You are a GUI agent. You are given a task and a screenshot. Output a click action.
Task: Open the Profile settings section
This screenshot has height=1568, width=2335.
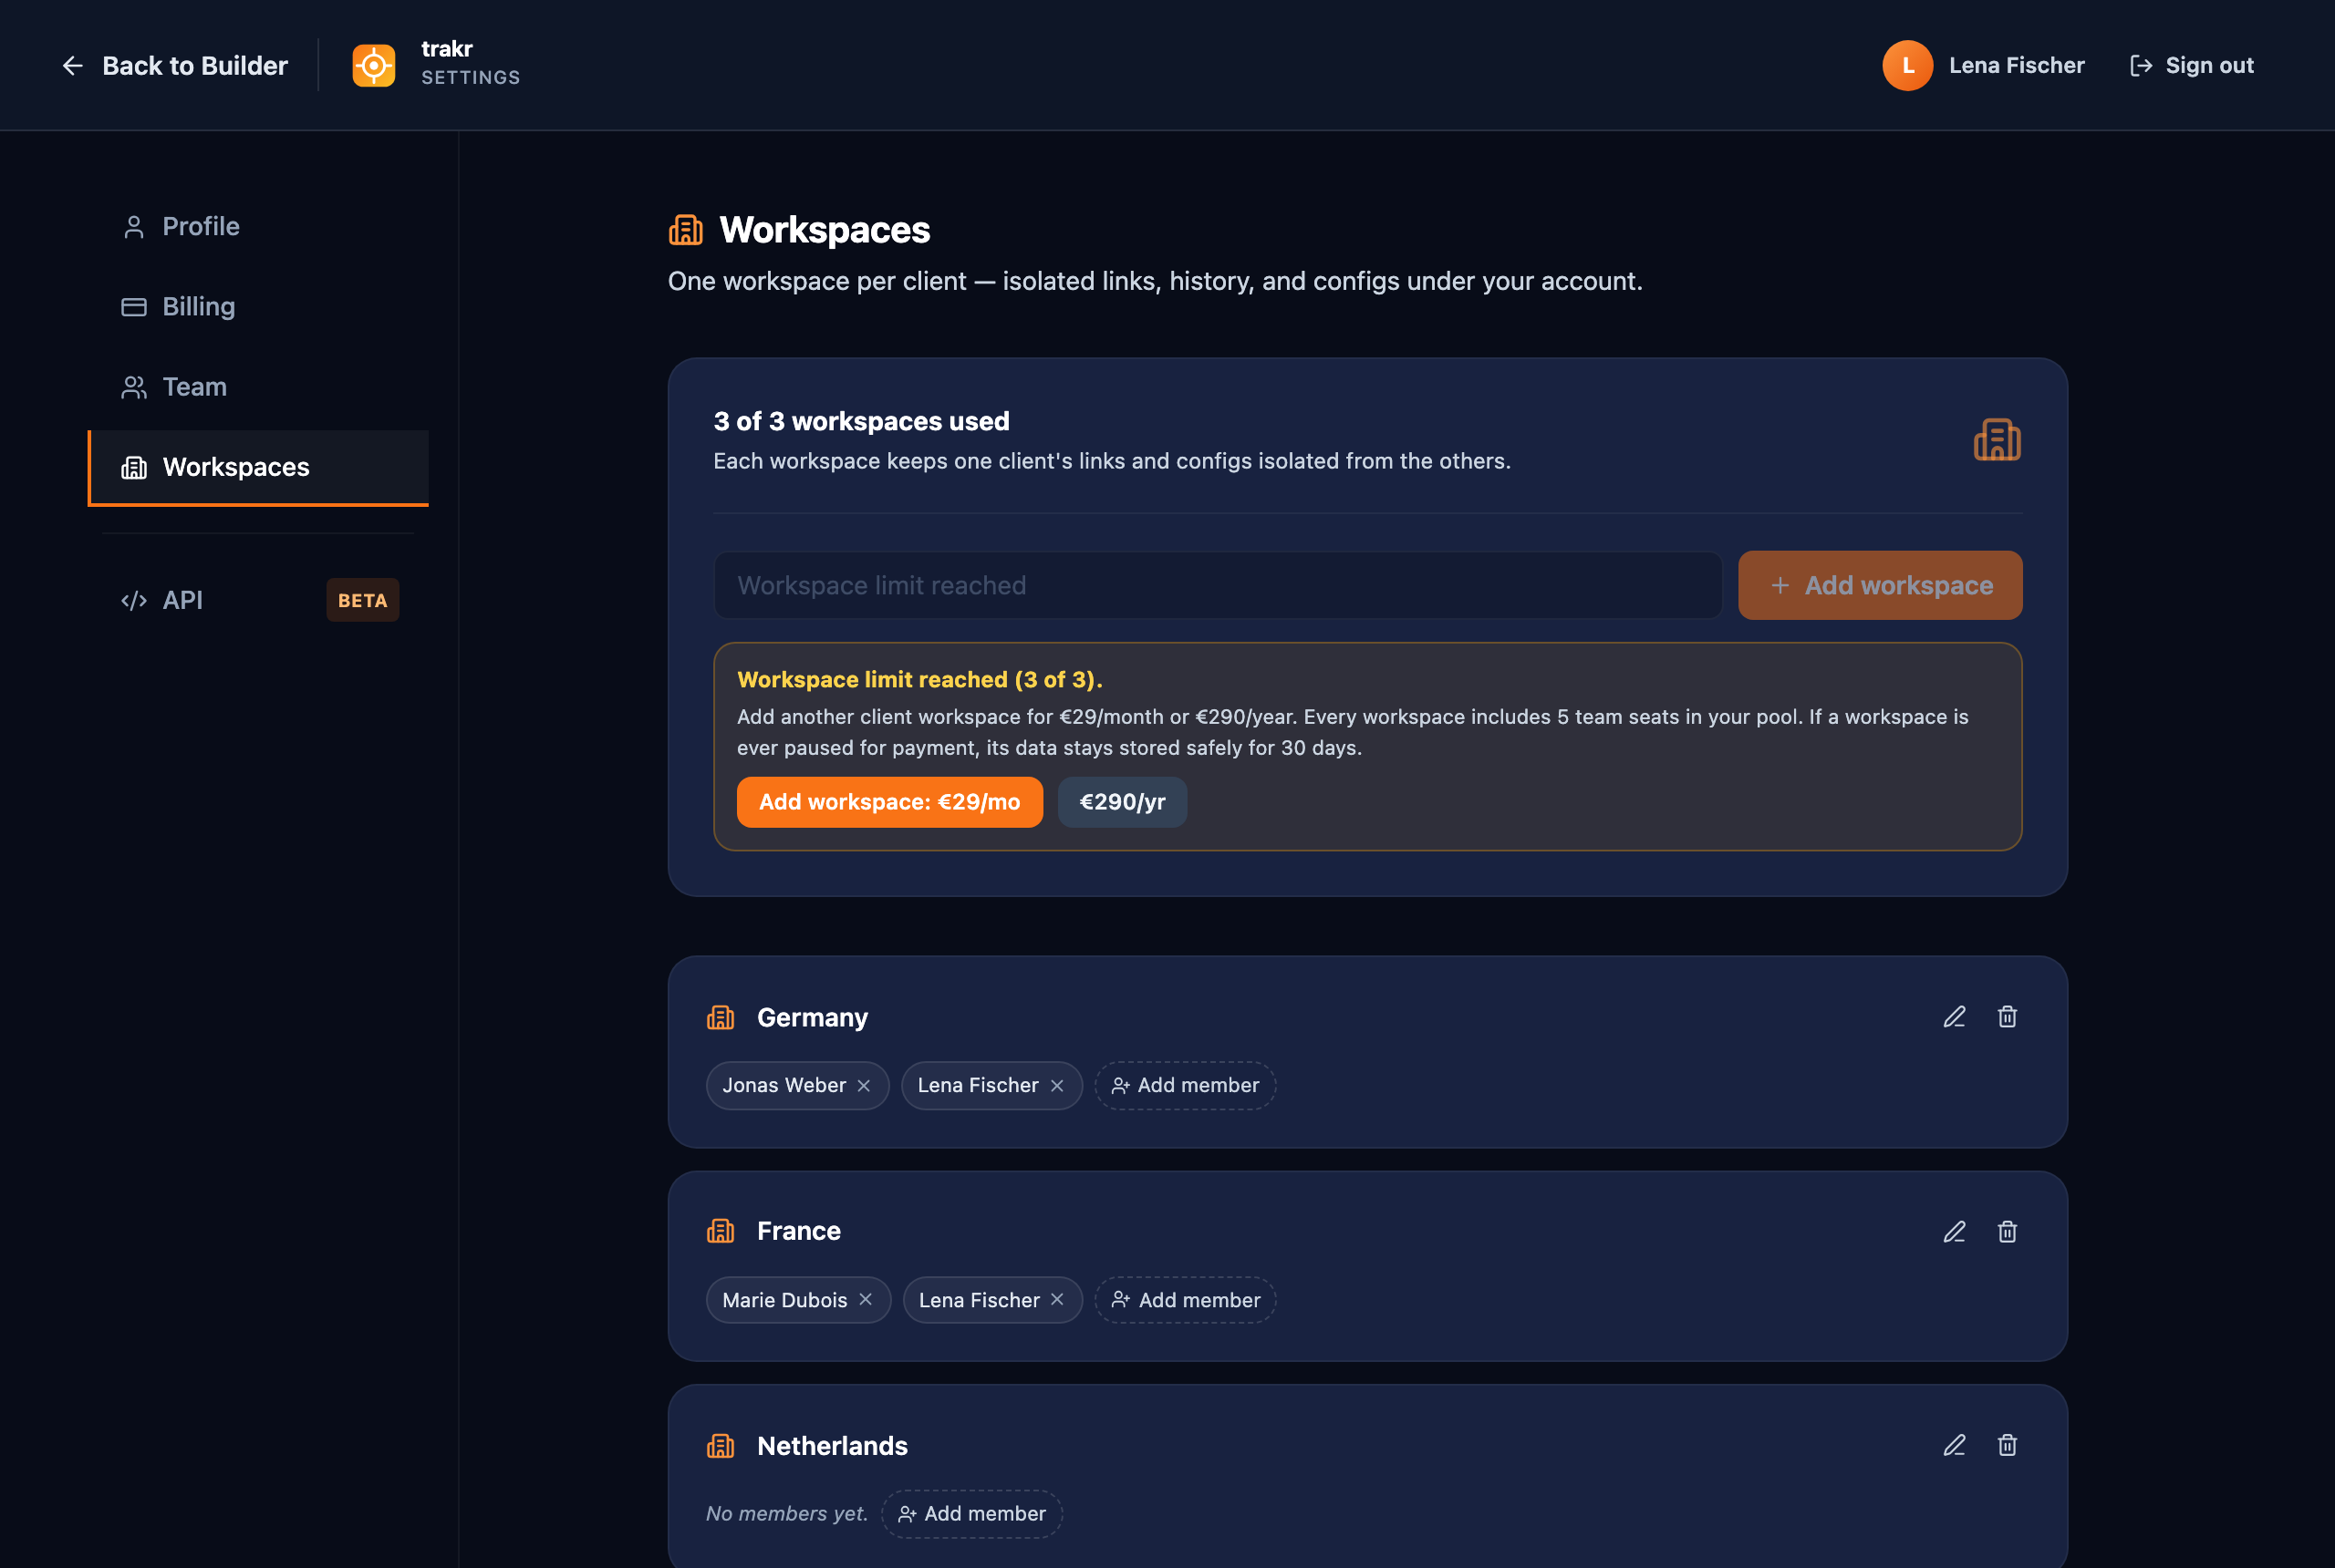coord(258,226)
